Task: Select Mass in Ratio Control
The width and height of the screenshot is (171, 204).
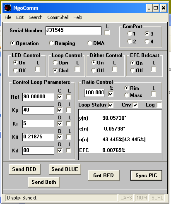Action: click(x=127, y=95)
